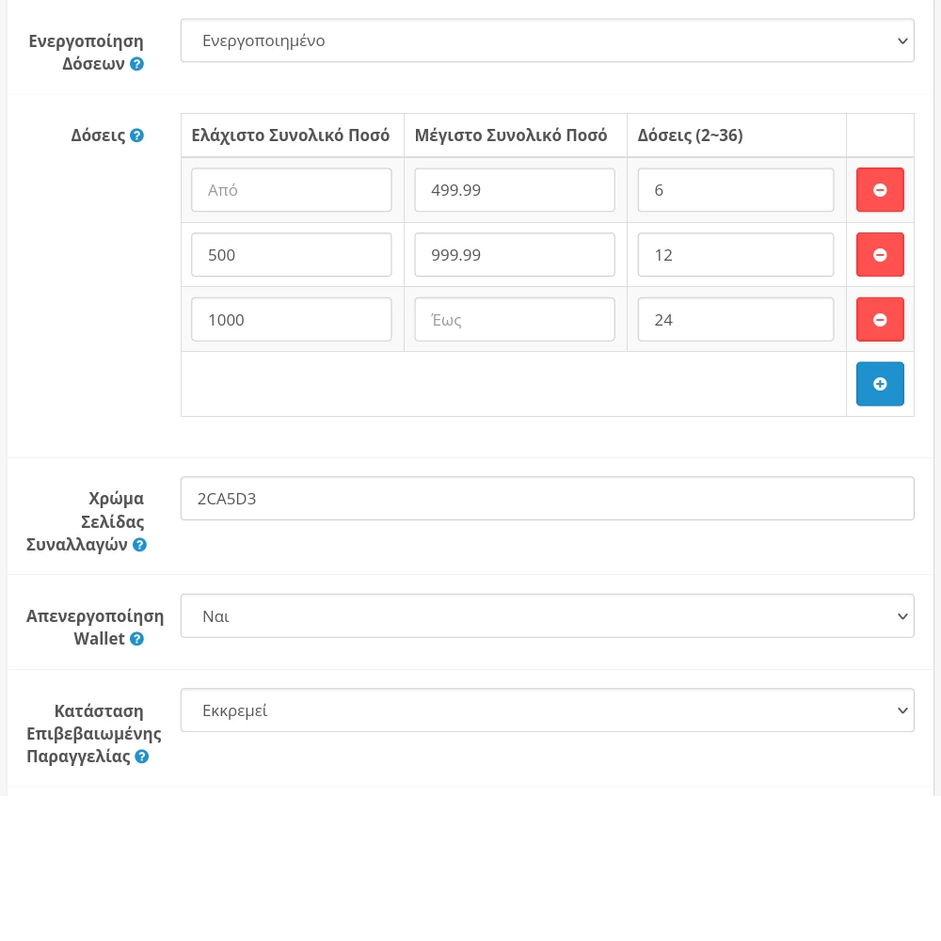This screenshot has width=941, height=941.
Task: Click the empty Από minimum amount field
Action: coord(292,190)
